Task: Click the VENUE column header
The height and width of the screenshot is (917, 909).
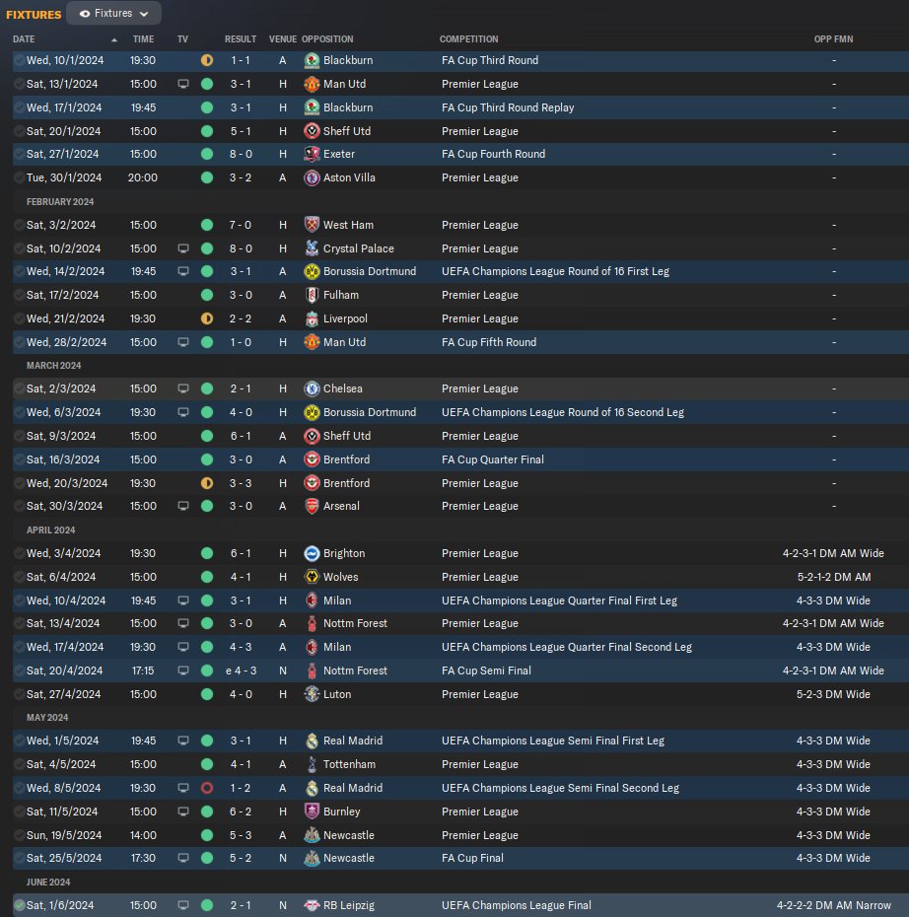Action: tap(283, 39)
